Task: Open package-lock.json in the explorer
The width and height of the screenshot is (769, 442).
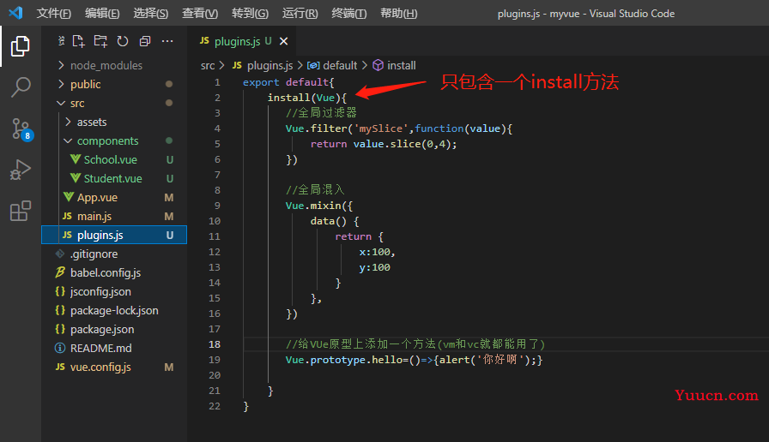Action: coord(114,310)
